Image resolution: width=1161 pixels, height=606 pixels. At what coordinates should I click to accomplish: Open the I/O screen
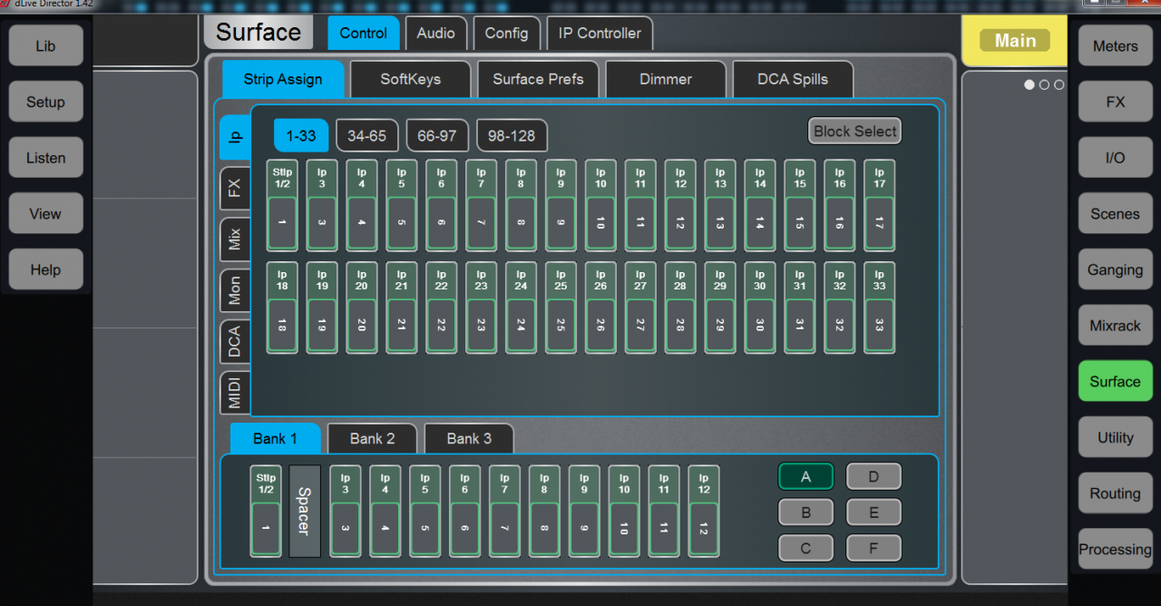coord(1115,158)
